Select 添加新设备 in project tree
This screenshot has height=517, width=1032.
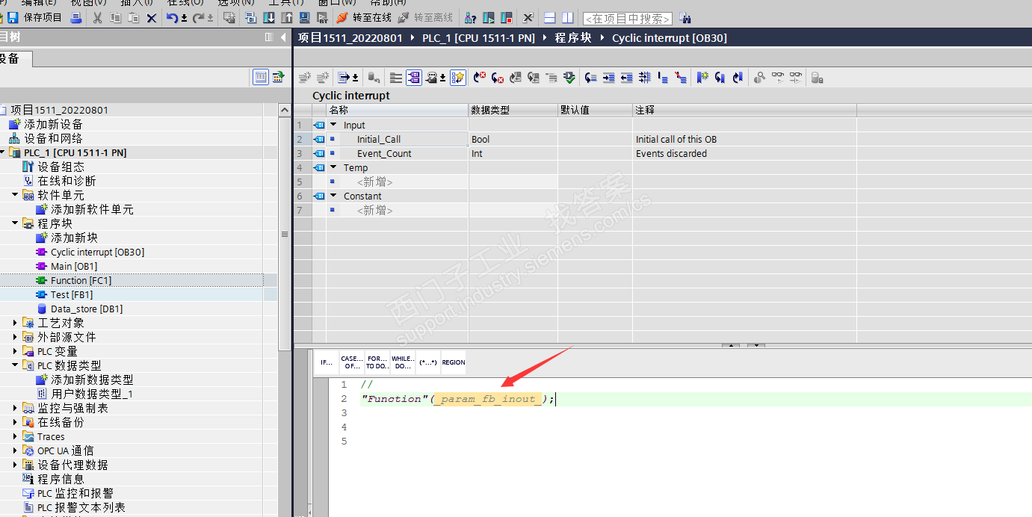53,124
